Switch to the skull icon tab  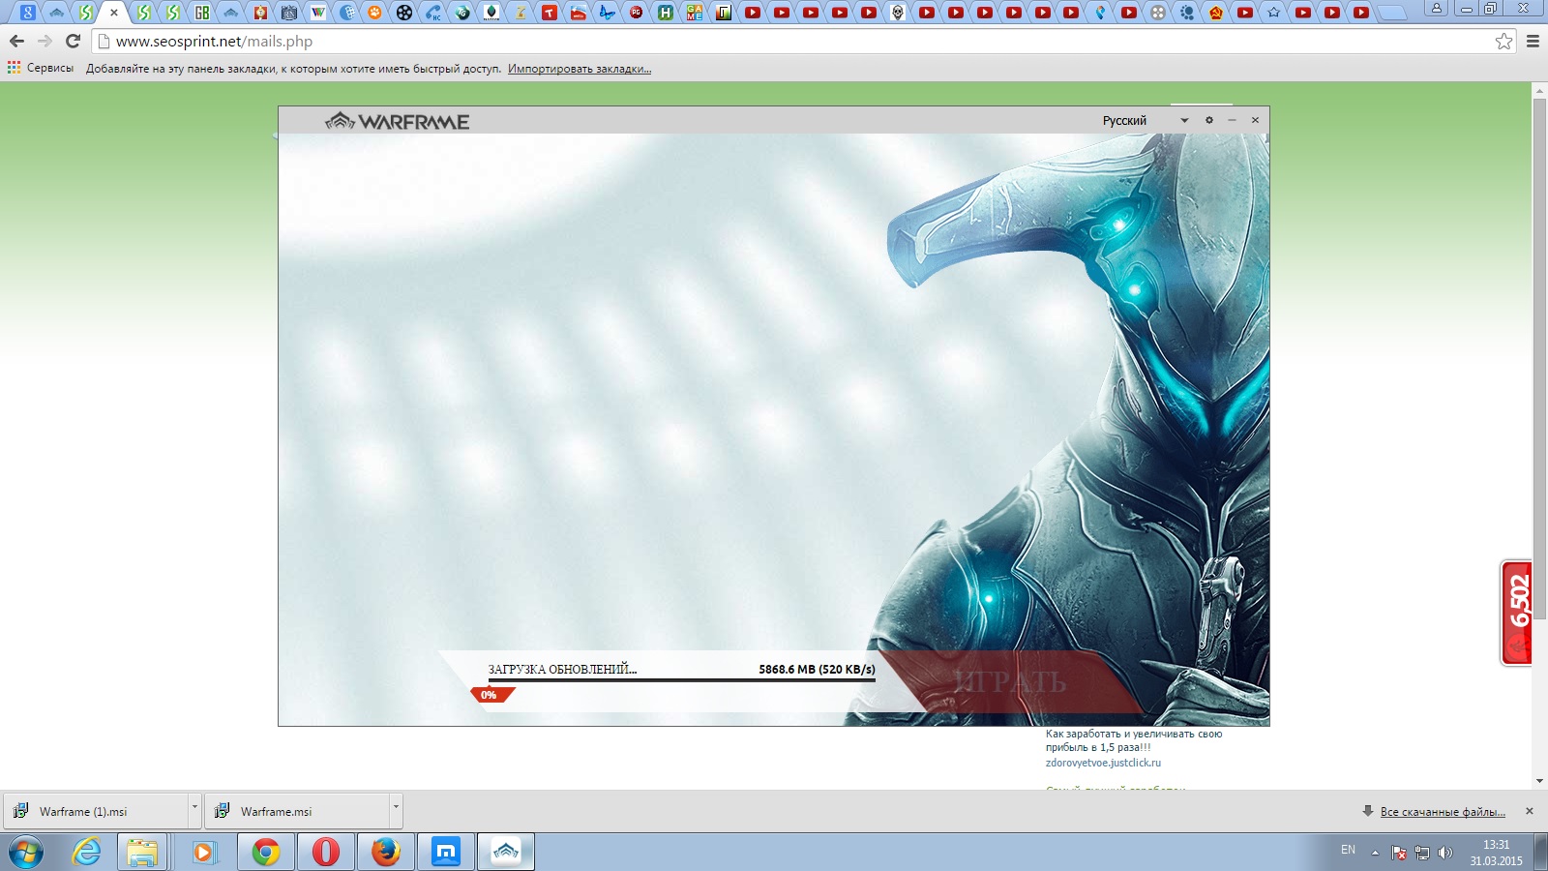[898, 13]
